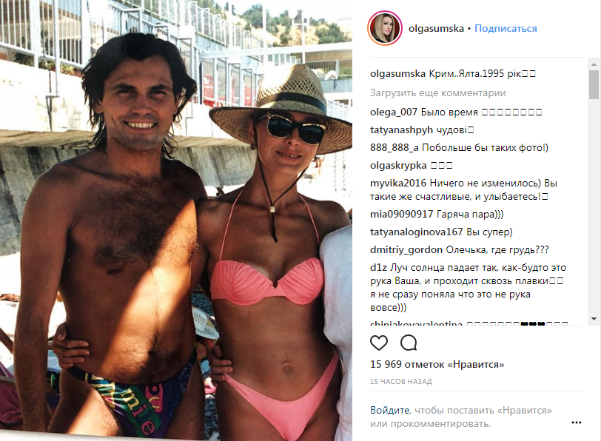601x441 pixels.
Task: Click the beach couple photo
Action: click(x=176, y=220)
